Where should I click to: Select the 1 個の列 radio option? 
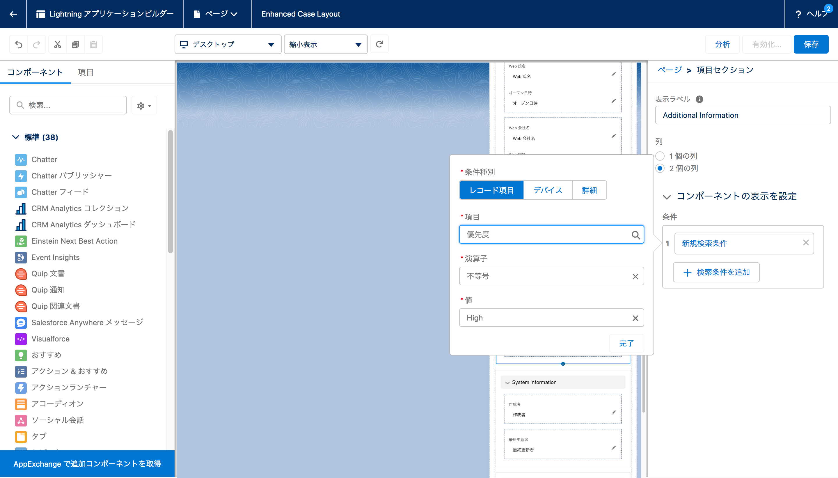[660, 156]
